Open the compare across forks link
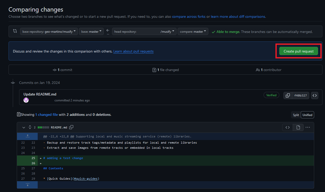This screenshot has height=192, width=325. point(189,16)
